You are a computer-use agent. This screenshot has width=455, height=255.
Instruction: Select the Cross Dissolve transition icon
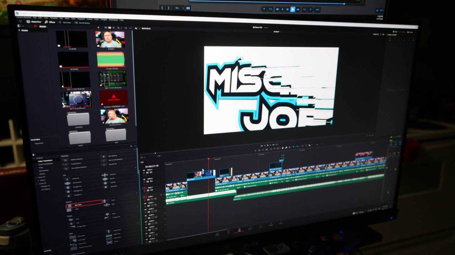[65, 164]
